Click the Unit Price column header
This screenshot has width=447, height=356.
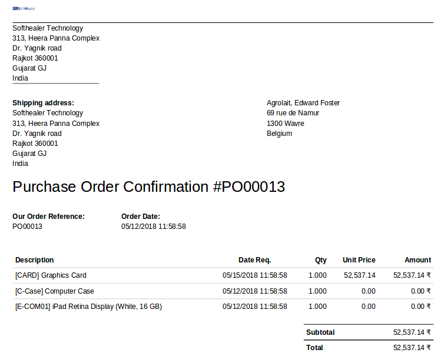pos(359,260)
